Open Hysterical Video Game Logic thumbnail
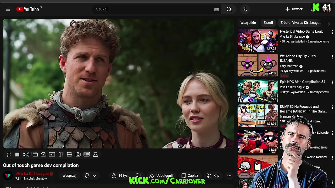Viewport: 335px width, 188px height. pos(258,40)
